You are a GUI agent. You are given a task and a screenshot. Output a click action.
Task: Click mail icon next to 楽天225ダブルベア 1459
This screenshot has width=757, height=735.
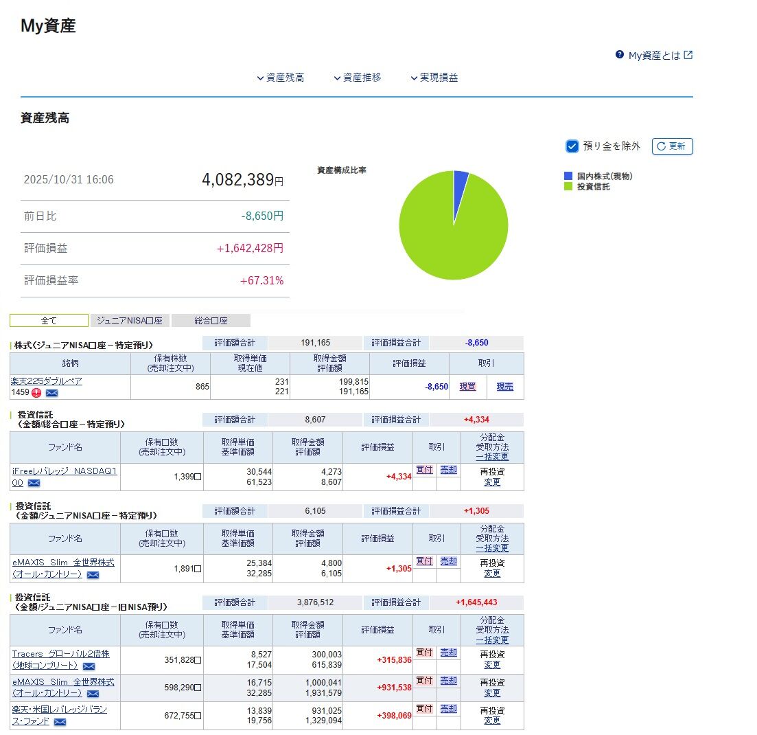click(51, 393)
